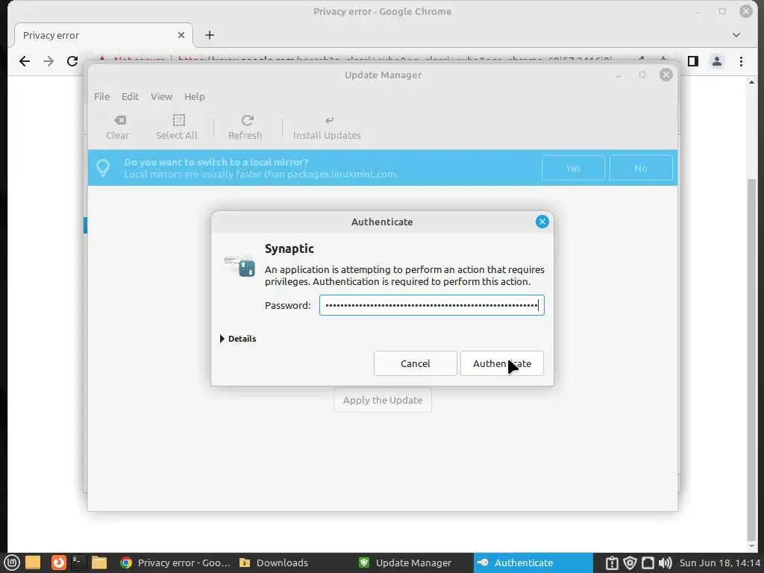The image size is (764, 573).
Task: Reload the page in Chrome
Action: tap(72, 61)
